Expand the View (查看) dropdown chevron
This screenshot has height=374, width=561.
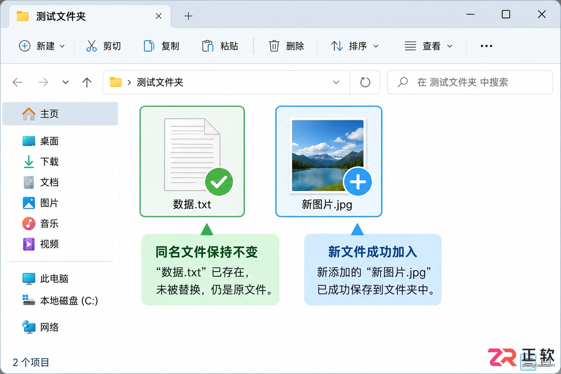450,46
